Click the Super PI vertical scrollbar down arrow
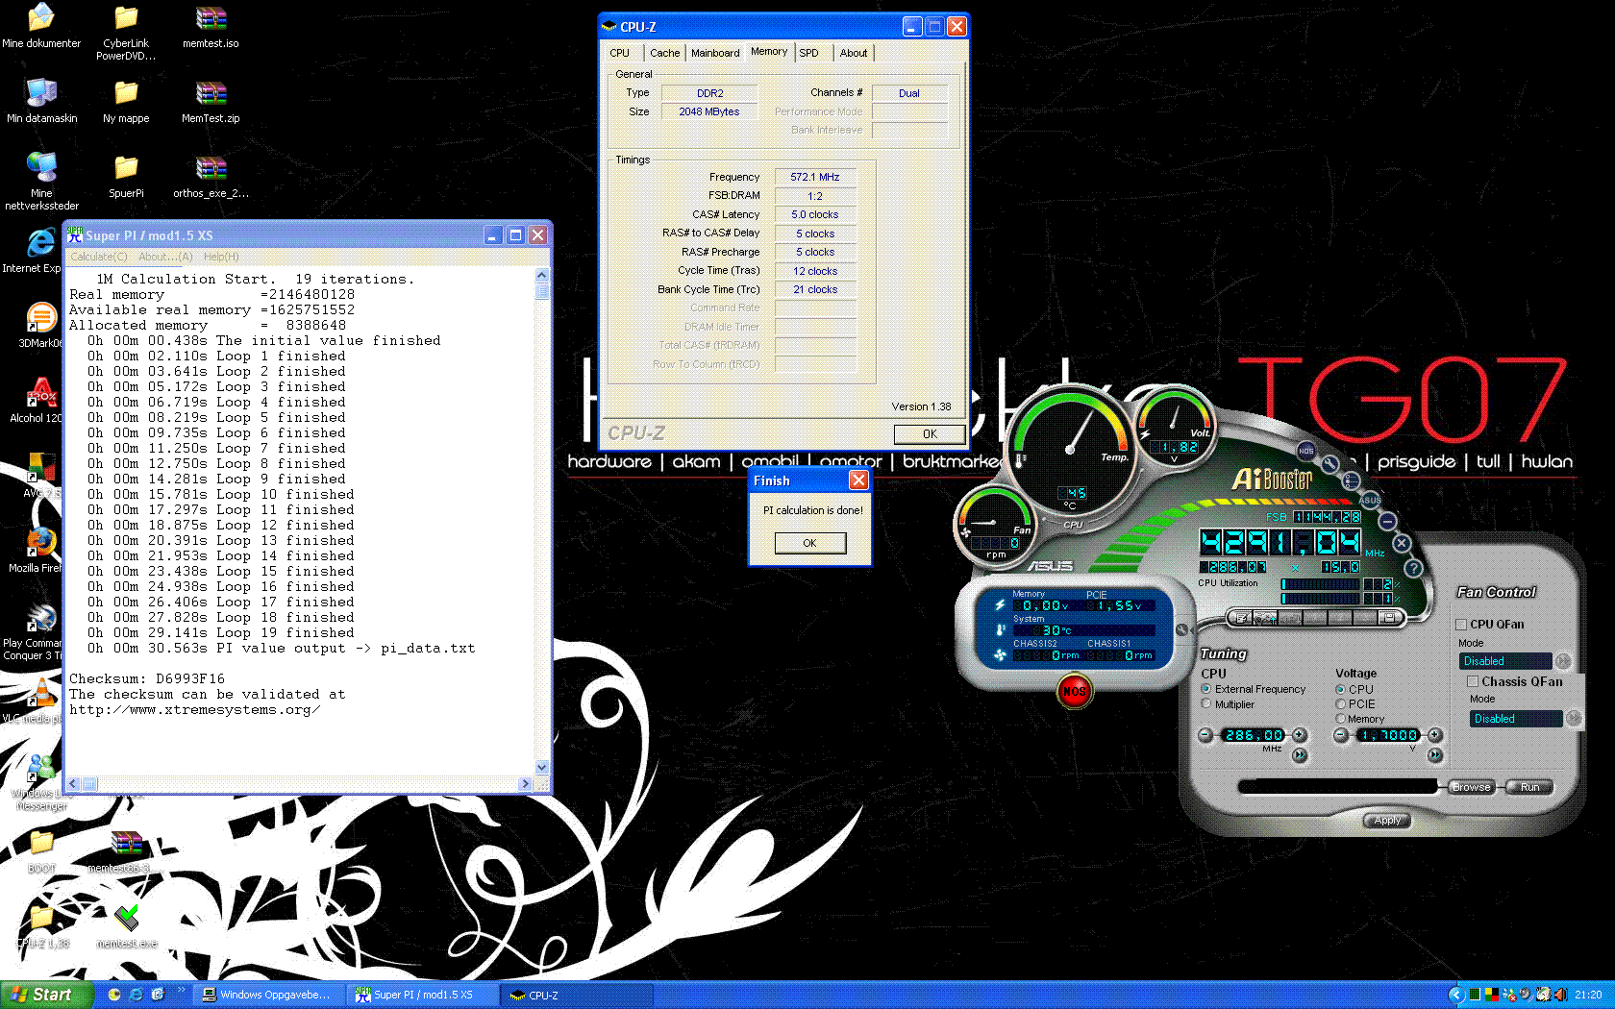 [x=542, y=767]
